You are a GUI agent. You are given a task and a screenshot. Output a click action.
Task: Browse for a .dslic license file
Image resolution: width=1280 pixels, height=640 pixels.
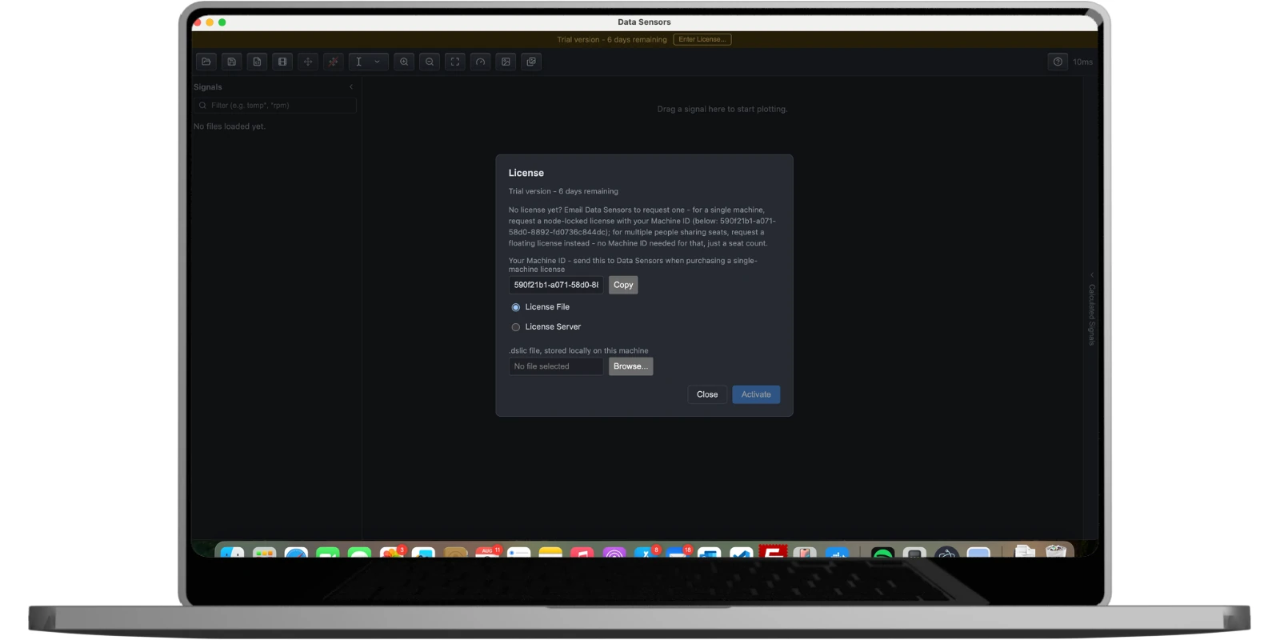click(x=630, y=366)
